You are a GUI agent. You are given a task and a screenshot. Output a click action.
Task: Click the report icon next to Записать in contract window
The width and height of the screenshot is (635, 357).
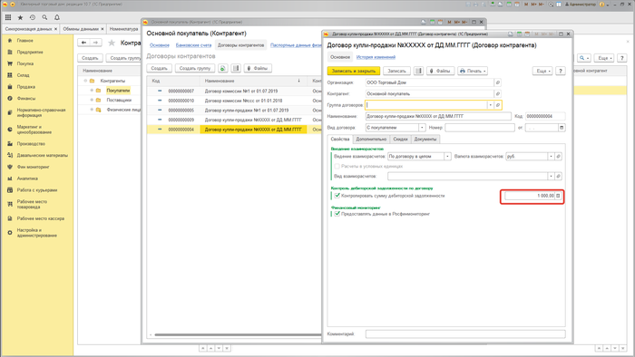point(418,71)
